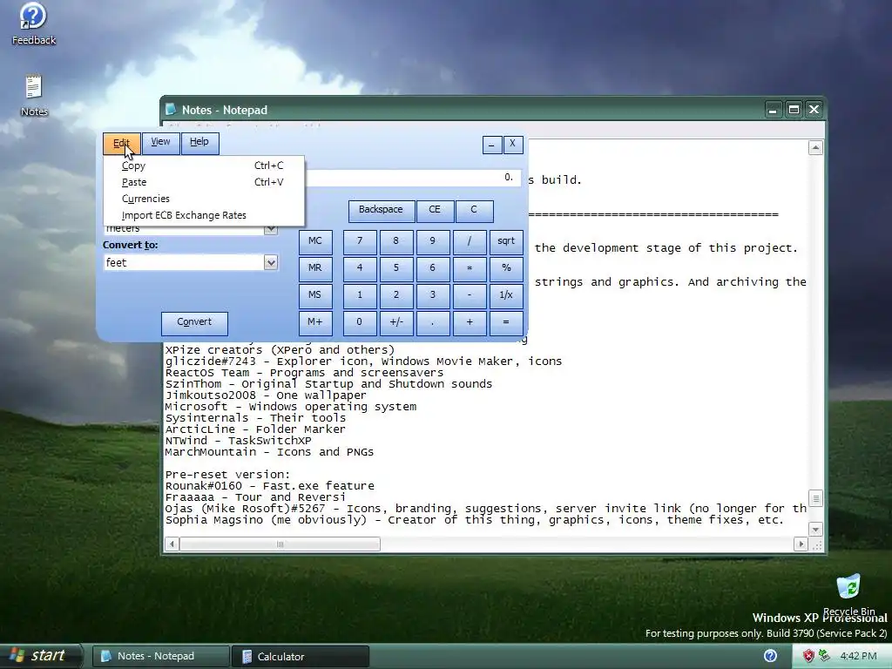Click the Calculator taskbar button
892x669 pixels.
click(301, 657)
